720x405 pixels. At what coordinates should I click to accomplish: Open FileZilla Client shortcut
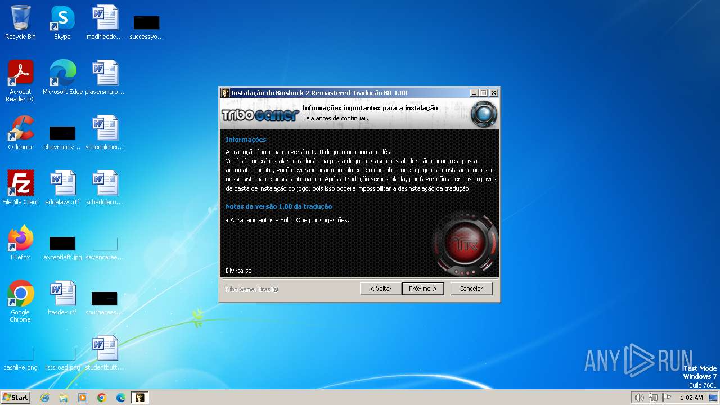point(20,188)
